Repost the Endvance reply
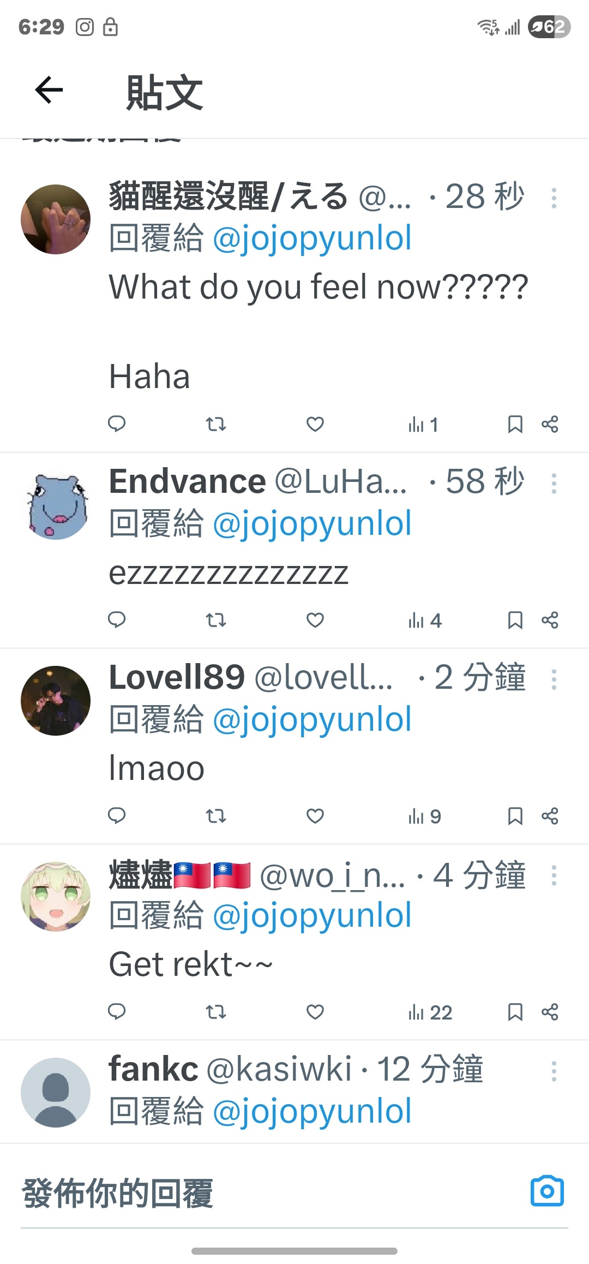Screen dimensions: 589x1264 [216, 620]
